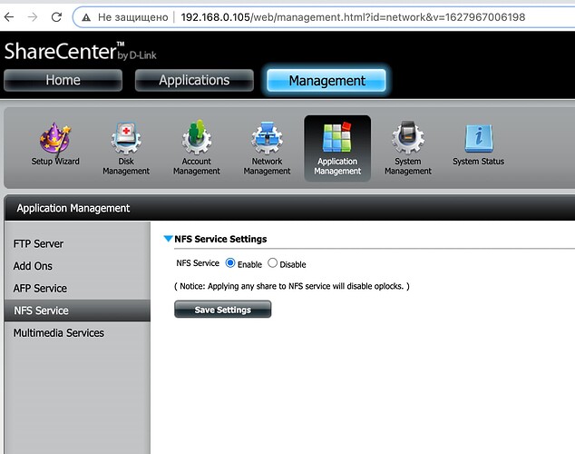Select Application Management icon
Viewport: 575px width, 454px height.
click(x=337, y=148)
